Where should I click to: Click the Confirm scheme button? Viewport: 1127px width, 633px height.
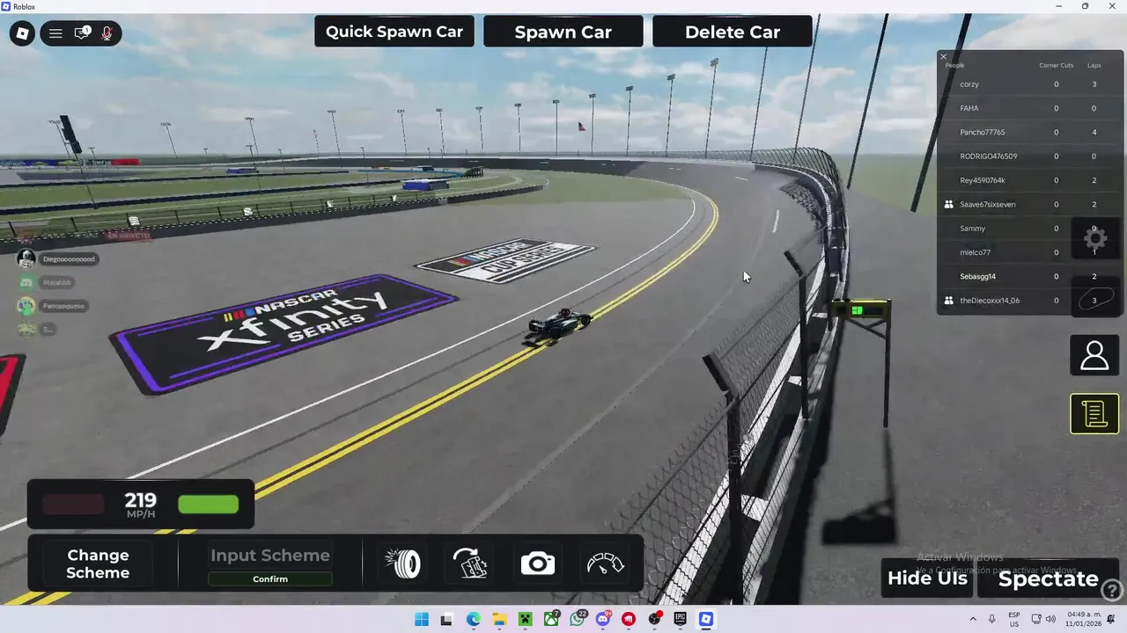(270, 578)
